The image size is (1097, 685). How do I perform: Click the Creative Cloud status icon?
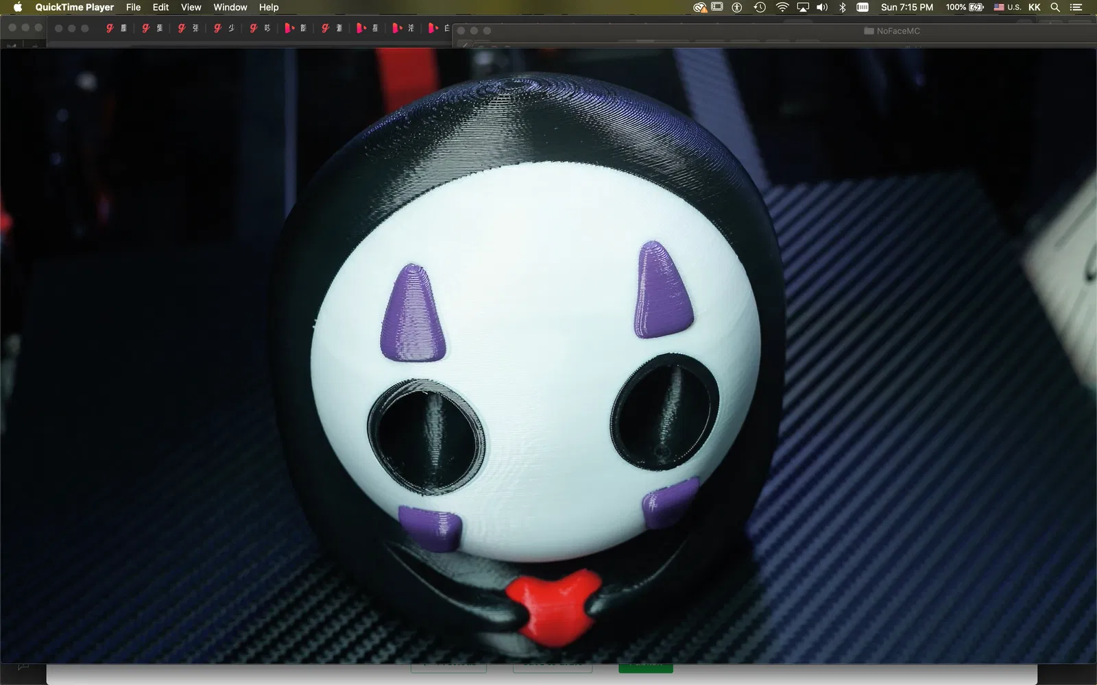click(x=699, y=8)
